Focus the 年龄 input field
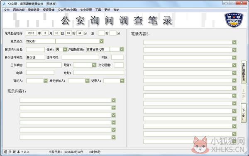Viewport: 249px width, 156px height. coord(117,57)
